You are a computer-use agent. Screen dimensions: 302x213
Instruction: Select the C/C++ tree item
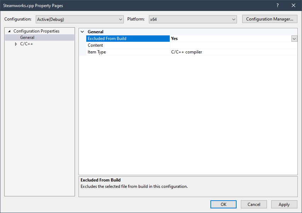27,44
